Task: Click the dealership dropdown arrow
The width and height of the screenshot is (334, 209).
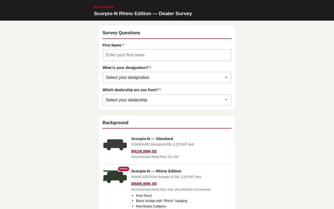Action: point(226,100)
